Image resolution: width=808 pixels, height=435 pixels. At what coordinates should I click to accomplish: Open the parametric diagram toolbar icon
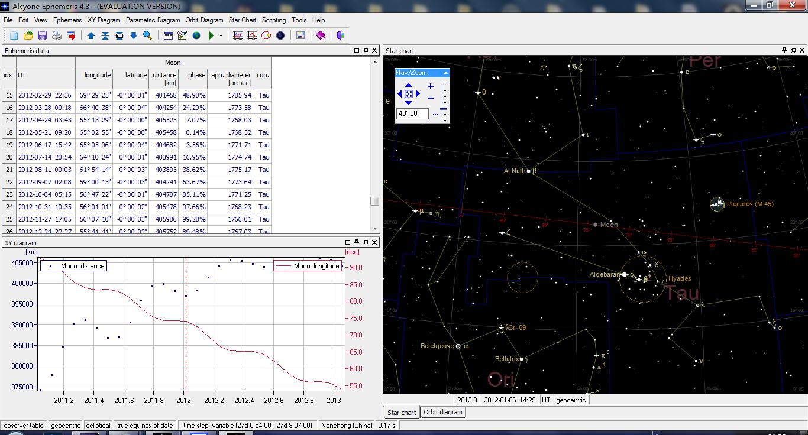(252, 35)
